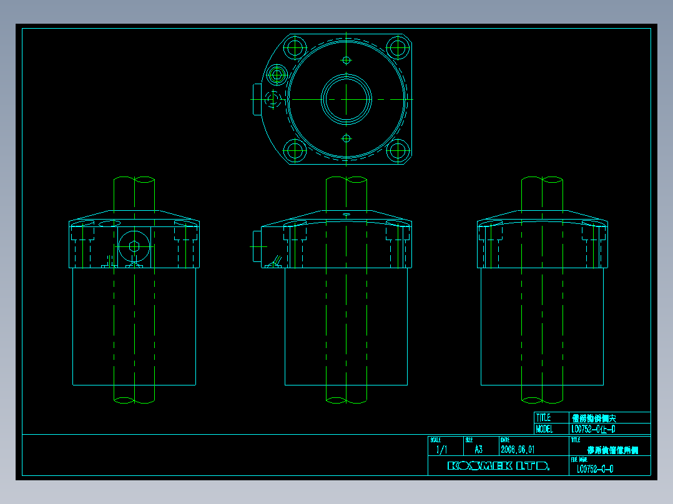Screen dimensions: 673x504
Task: Select the FILE NAME LC0752-C-D text
Action: point(595,469)
